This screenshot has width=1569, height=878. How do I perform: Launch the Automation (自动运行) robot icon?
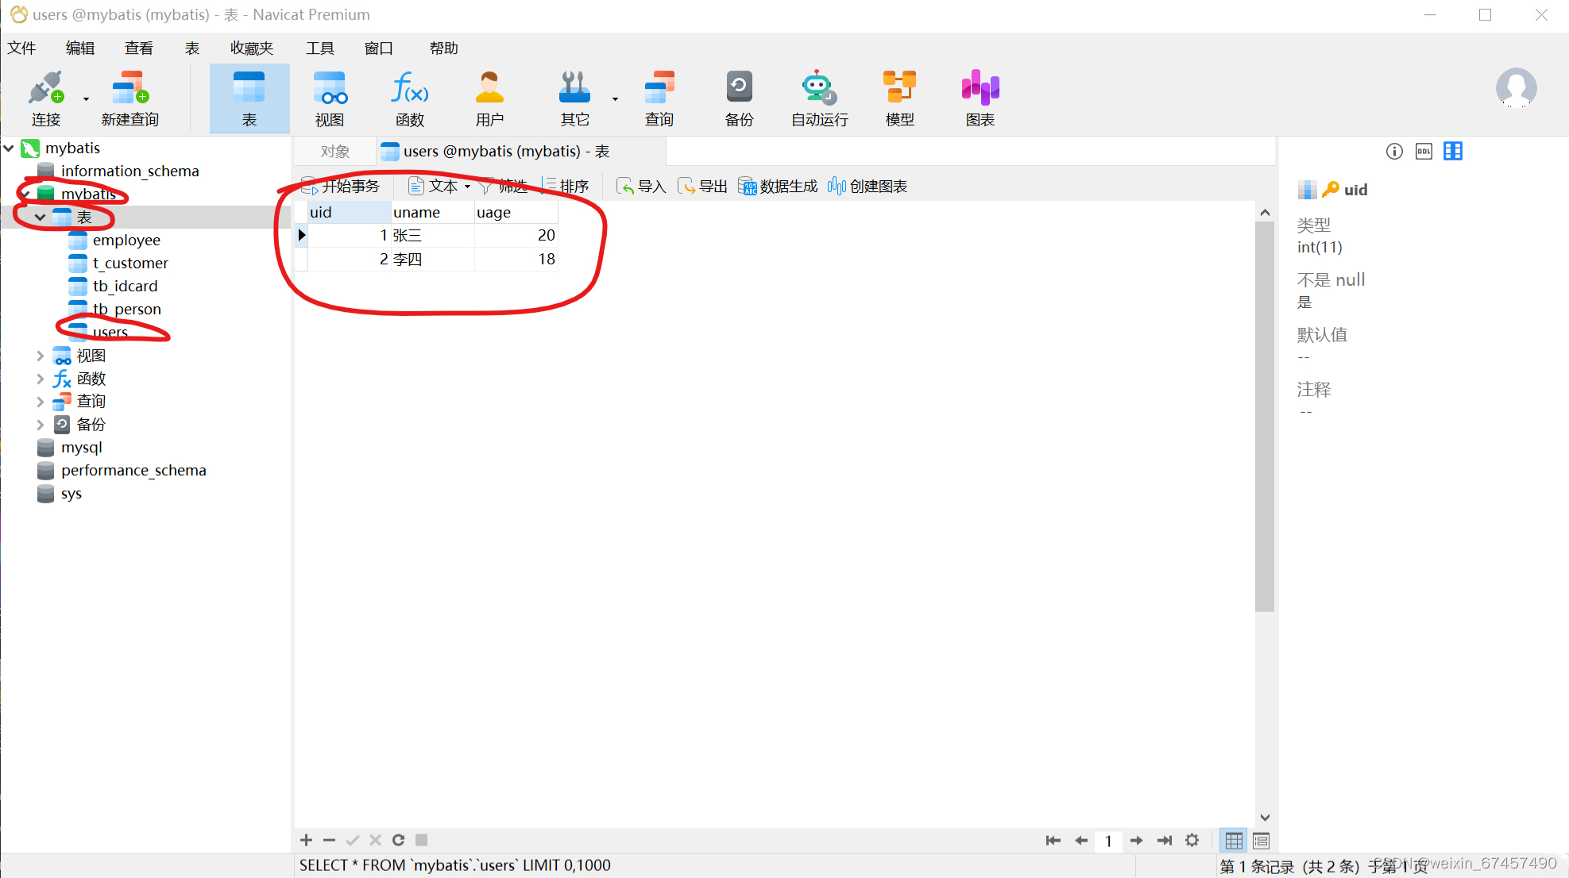(x=819, y=98)
